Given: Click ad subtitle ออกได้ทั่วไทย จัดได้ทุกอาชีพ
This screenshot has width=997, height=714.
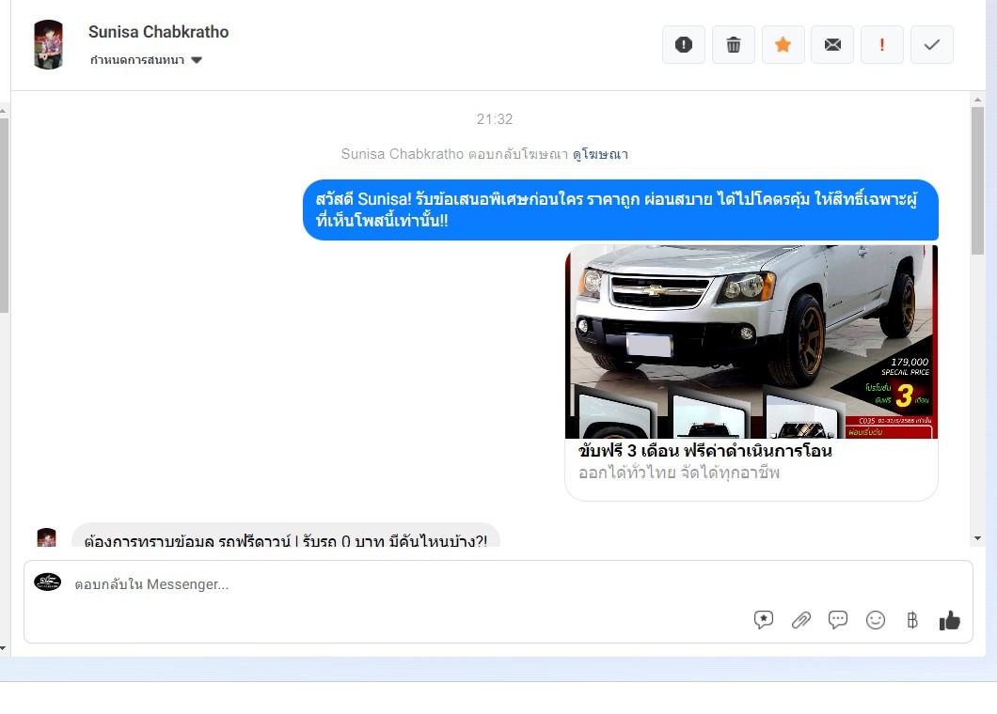Looking at the screenshot, I should point(679,473).
